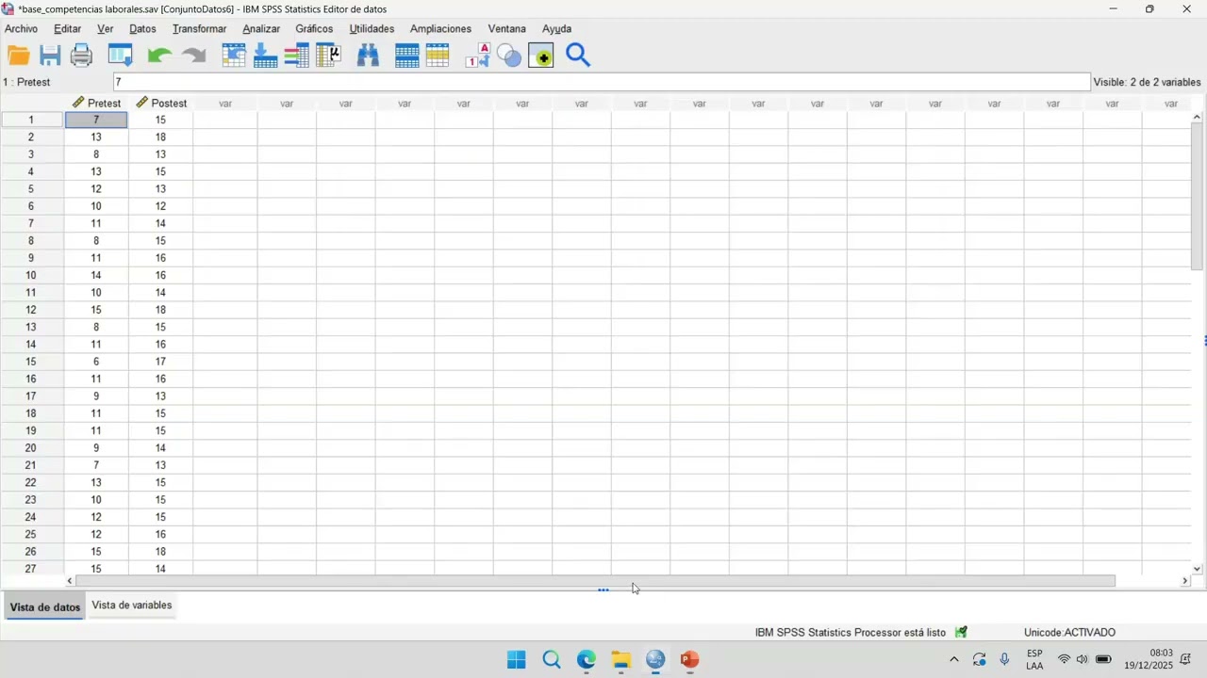The image size is (1207, 678).
Task: Click the processor ready status icon
Action: click(x=961, y=632)
